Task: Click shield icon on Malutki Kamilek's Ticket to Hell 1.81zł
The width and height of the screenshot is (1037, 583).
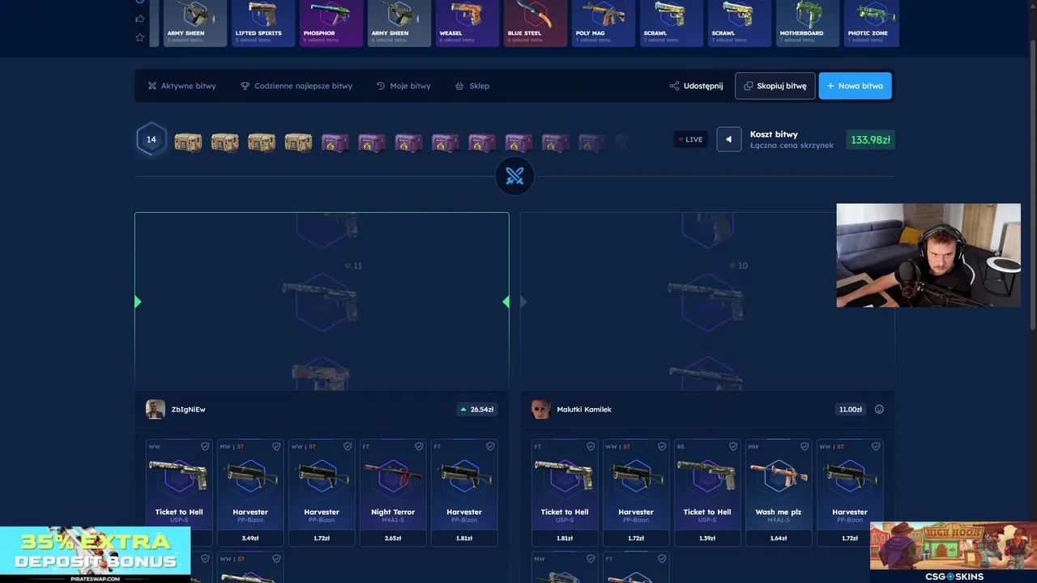Action: coord(591,446)
